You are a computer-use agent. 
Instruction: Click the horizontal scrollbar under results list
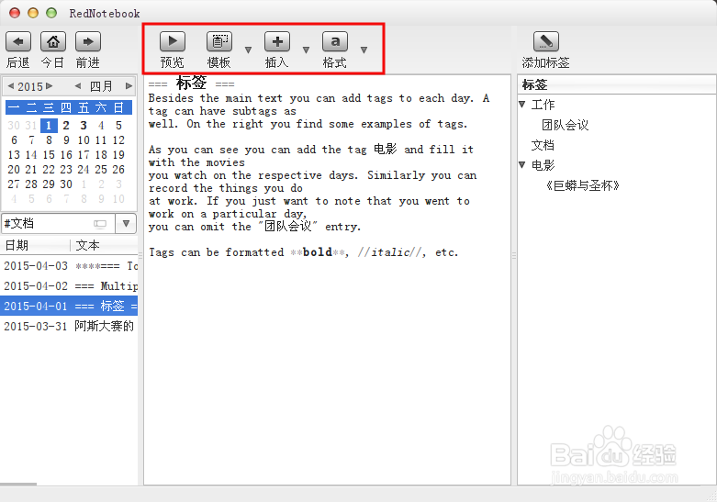18,484
